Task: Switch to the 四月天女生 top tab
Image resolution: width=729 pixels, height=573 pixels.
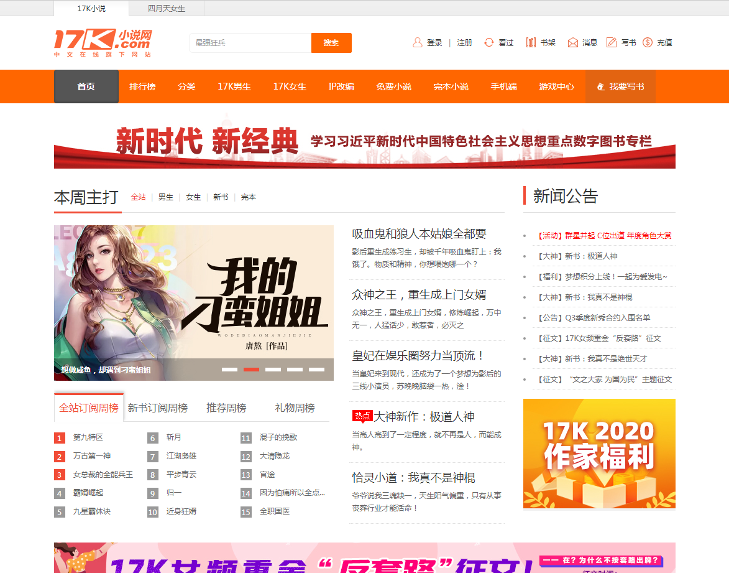Action: 167,9
